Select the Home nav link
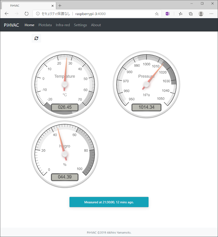This screenshot has height=237, width=218. 29,25
